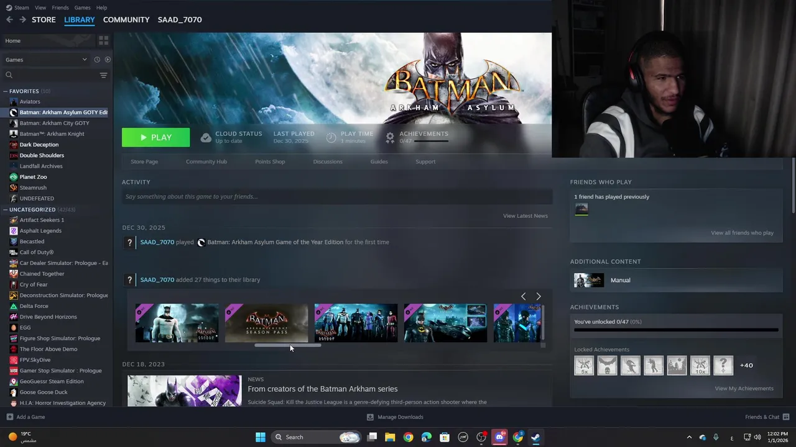Open the Batman Arkham series news thumbnail

[184, 391]
